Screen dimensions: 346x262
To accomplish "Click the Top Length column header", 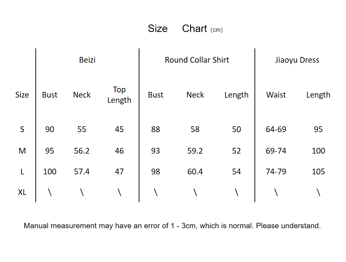I will click(119, 95).
